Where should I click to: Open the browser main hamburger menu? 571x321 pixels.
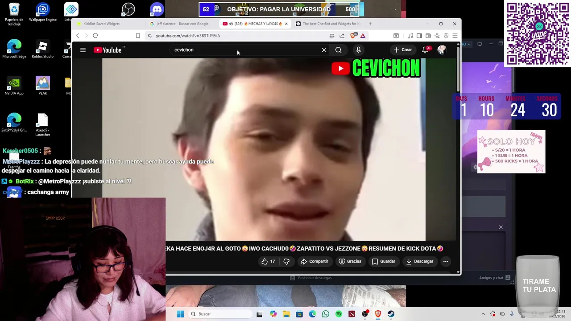coord(455,36)
